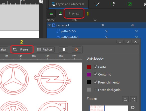Click the 1:1 zoom icon on ruler
Viewport: 146px width, 111px height.
pos(41,2)
